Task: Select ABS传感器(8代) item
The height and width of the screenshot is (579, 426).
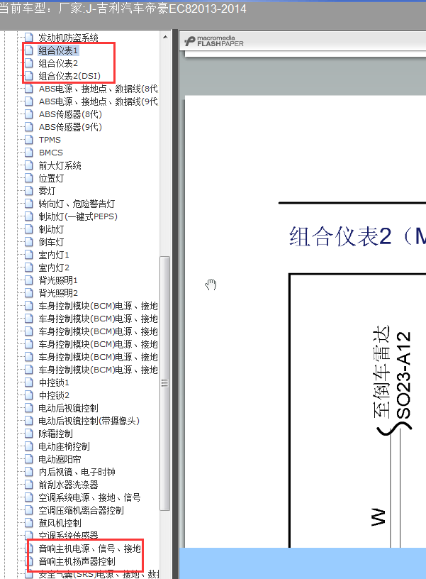Action: (70, 114)
